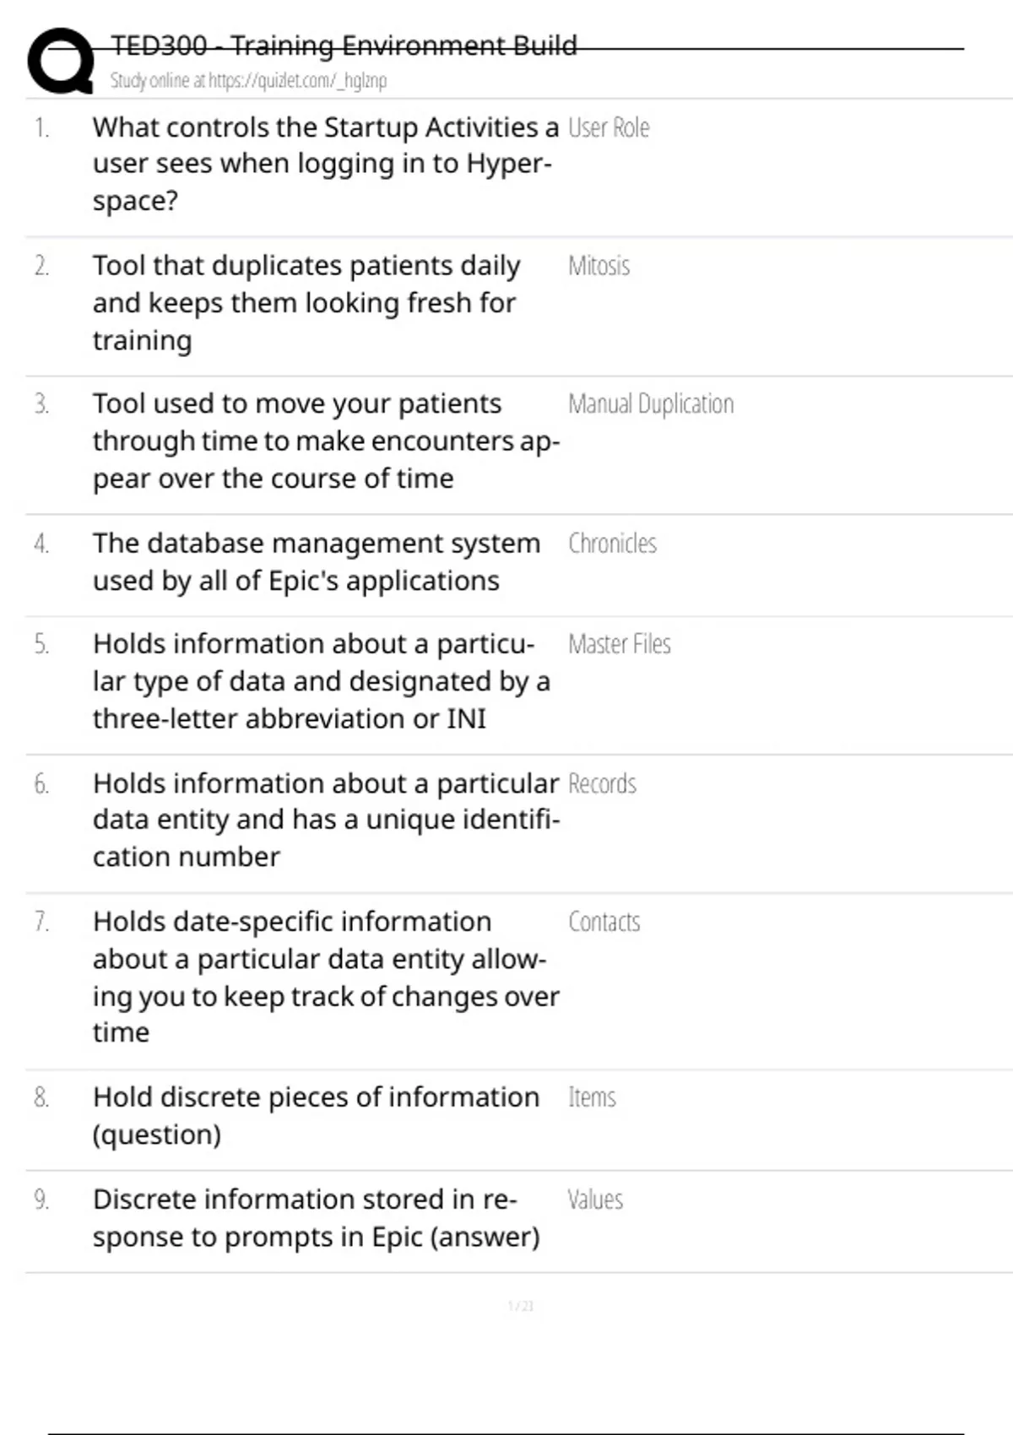
Task: Select the 'Values' answer term
Action: [x=595, y=1200]
